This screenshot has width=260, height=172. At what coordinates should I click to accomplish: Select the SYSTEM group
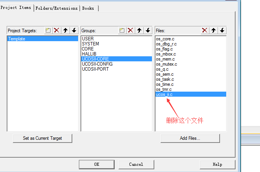pyautogui.click(x=117, y=44)
